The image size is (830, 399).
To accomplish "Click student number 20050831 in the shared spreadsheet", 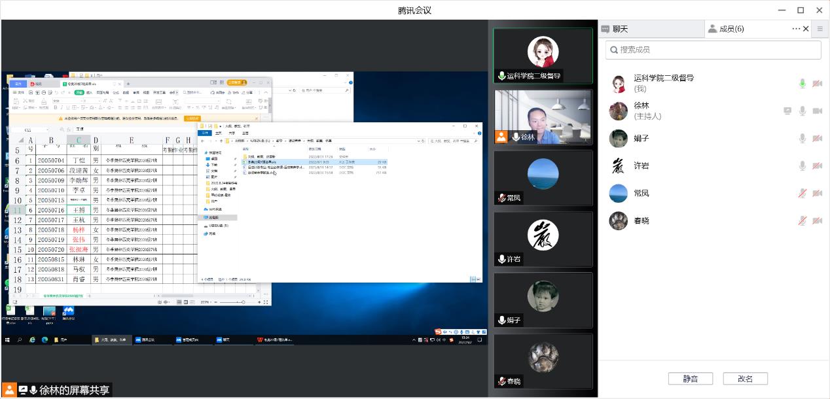I will click(51, 279).
